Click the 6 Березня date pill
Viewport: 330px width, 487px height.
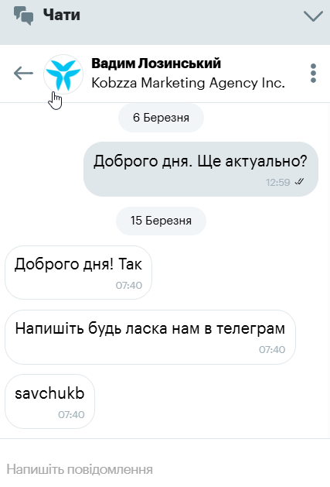[161, 118]
